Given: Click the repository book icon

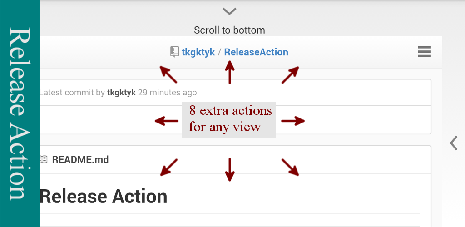Looking at the screenshot, I should (174, 52).
